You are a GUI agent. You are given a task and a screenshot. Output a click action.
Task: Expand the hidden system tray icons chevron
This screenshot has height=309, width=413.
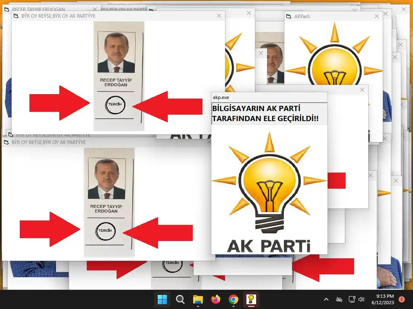pos(326,299)
